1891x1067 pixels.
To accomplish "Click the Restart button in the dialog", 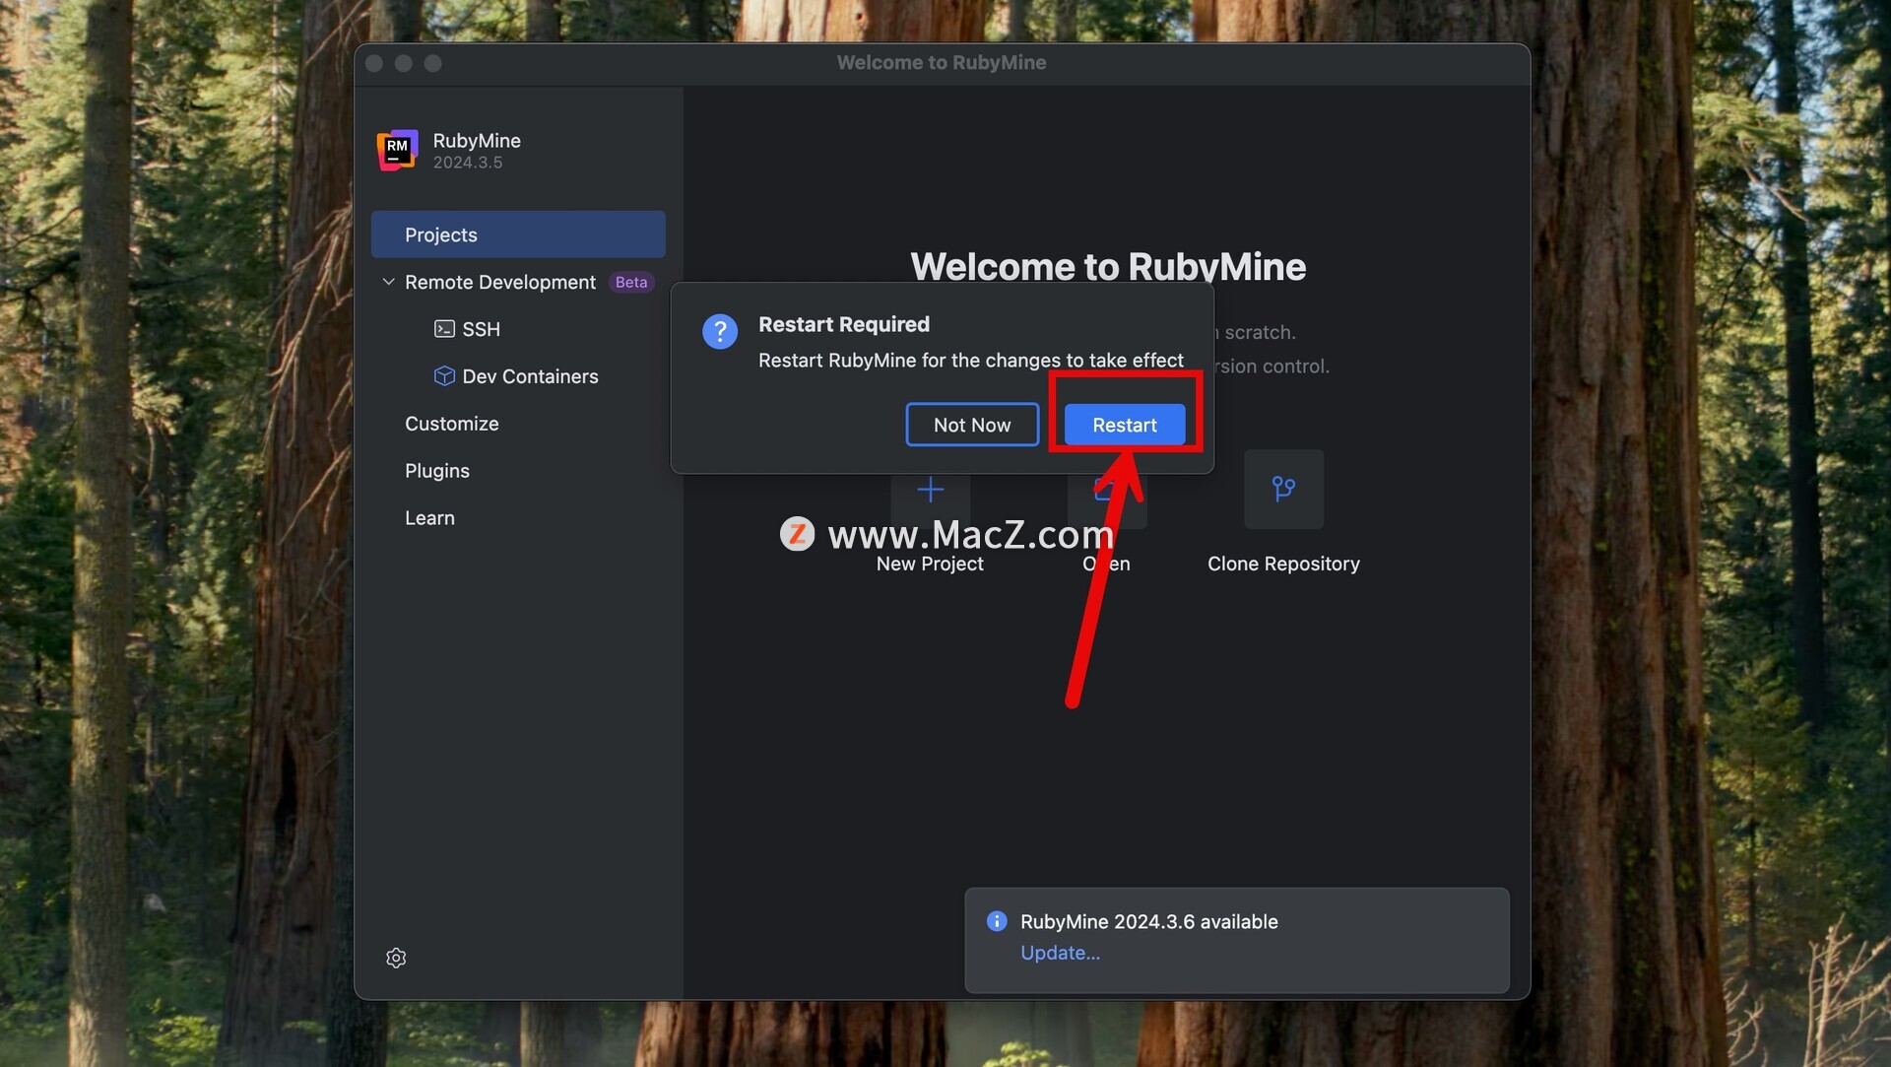I will pyautogui.click(x=1124, y=425).
